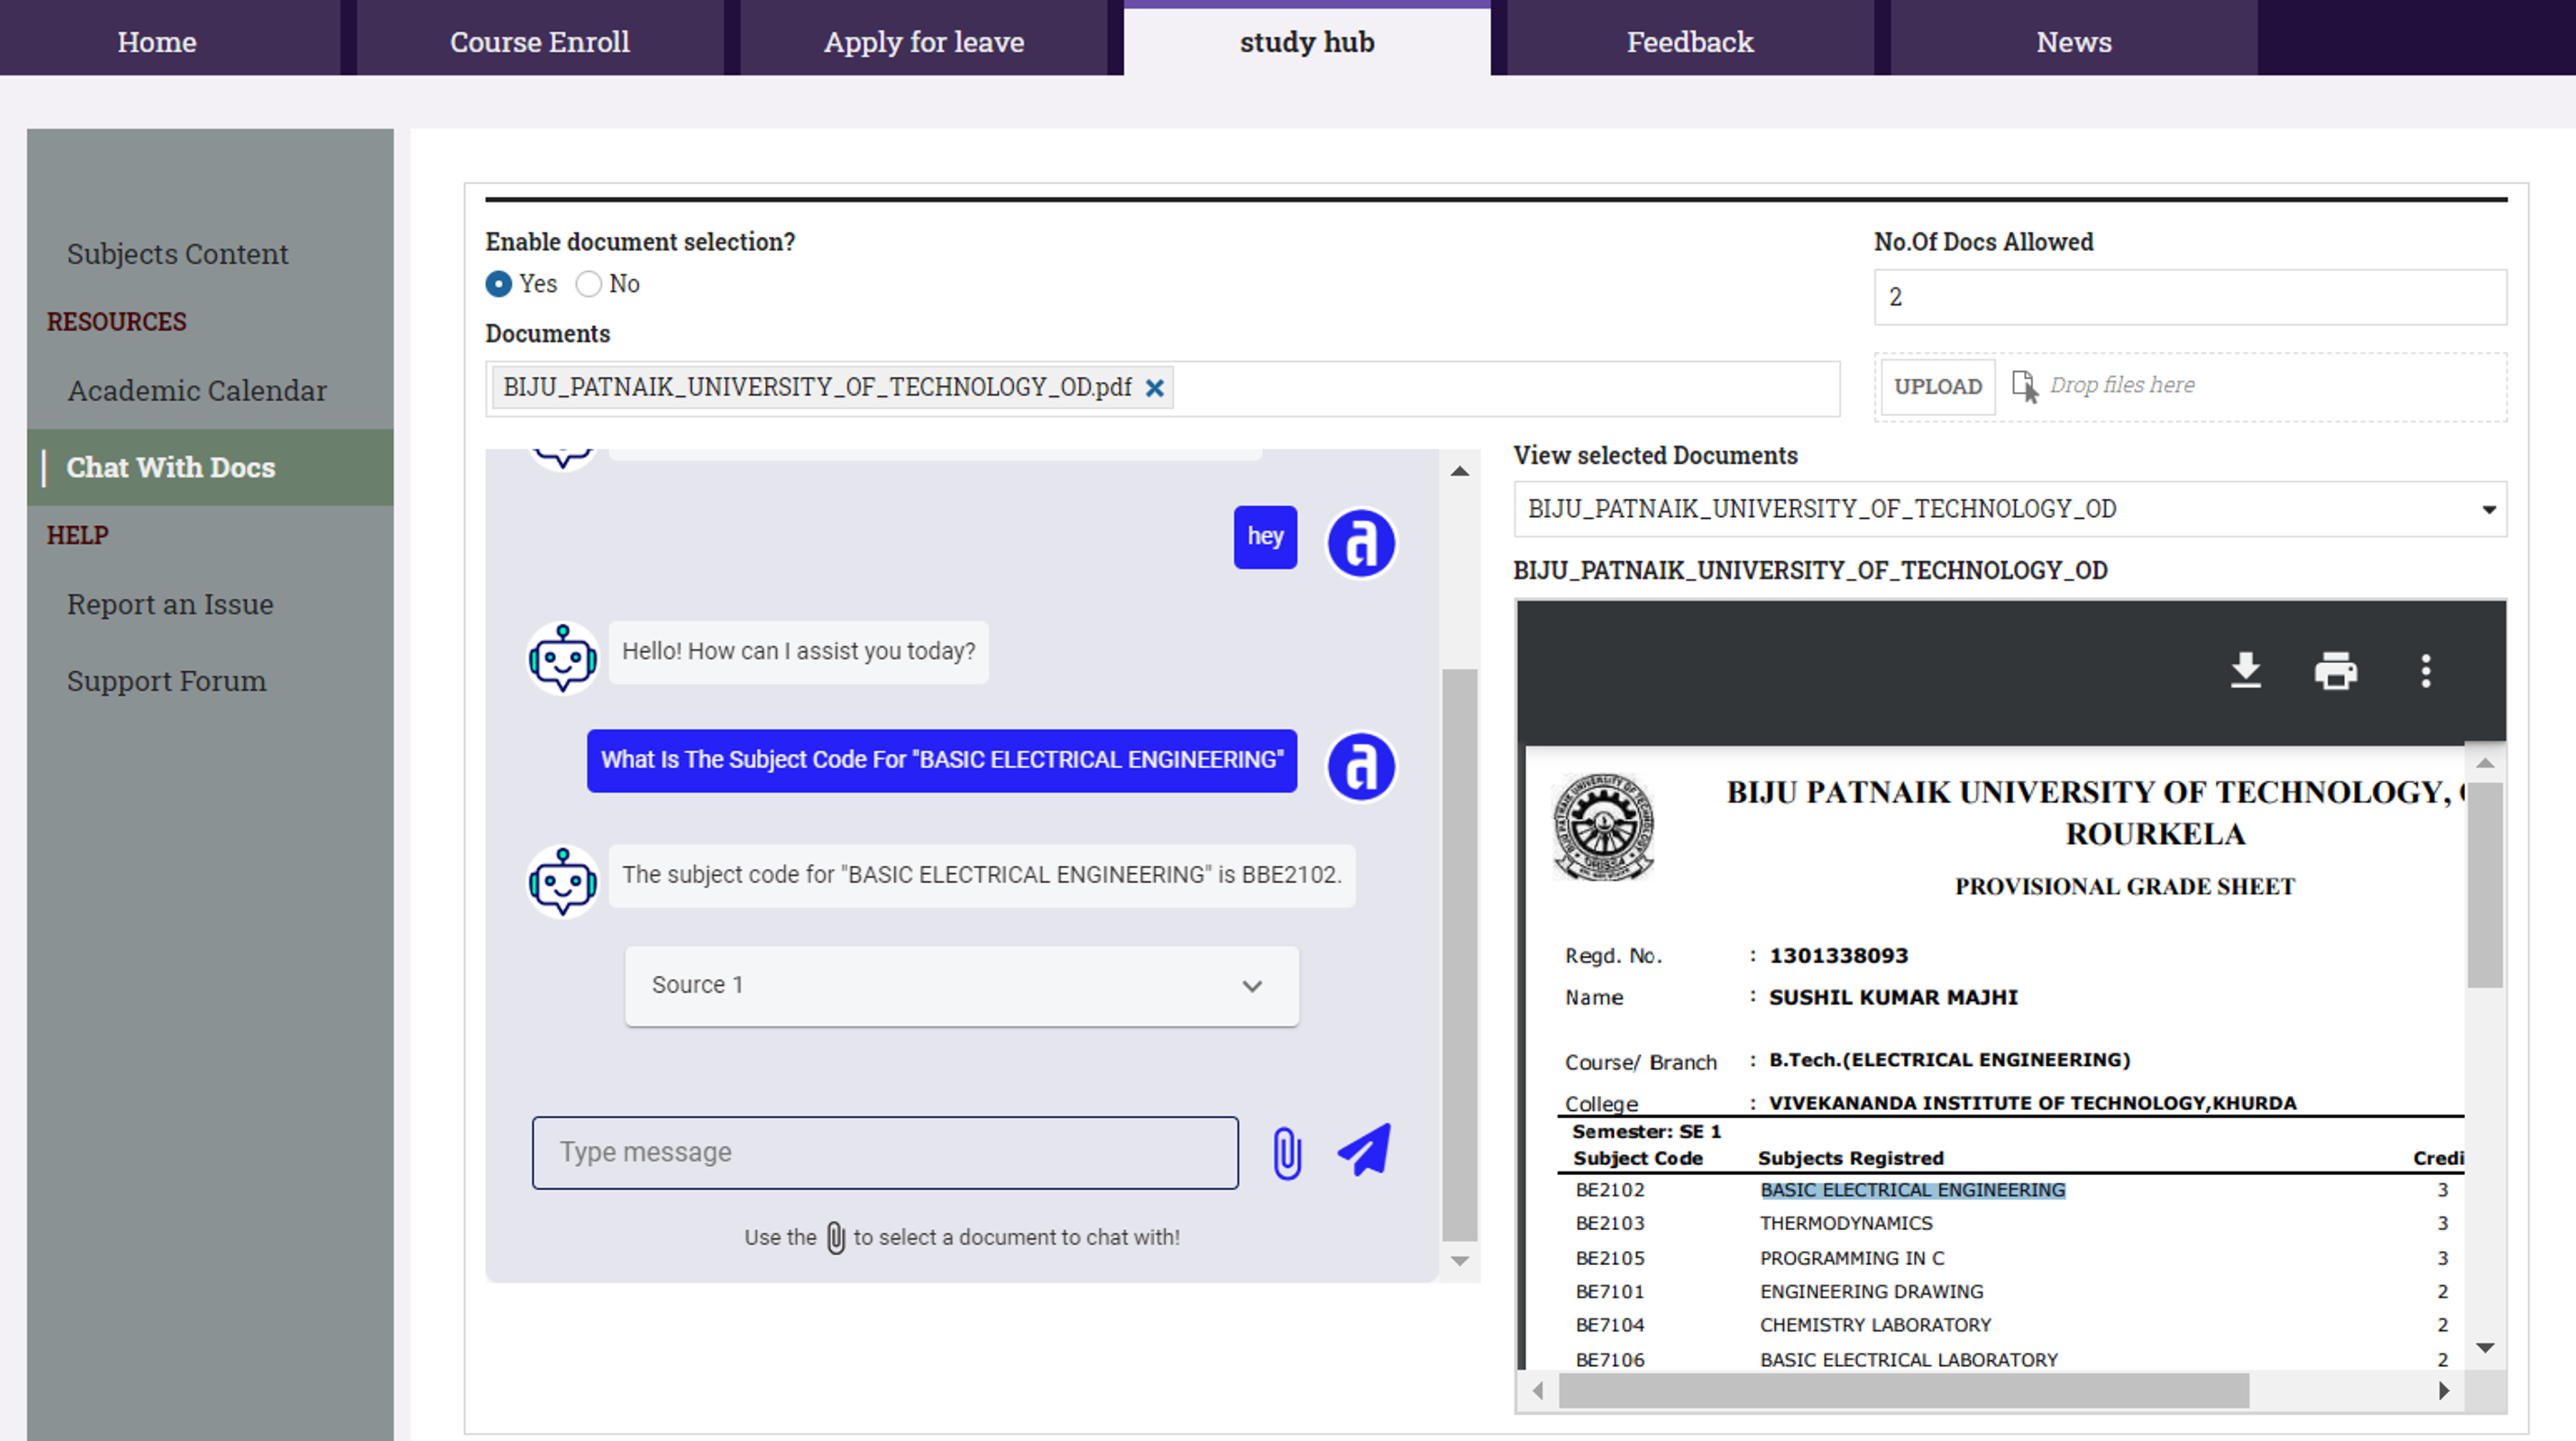Click the PDF vertical scrollbar thumb
This screenshot has width=2576, height=1441.
2485,886
